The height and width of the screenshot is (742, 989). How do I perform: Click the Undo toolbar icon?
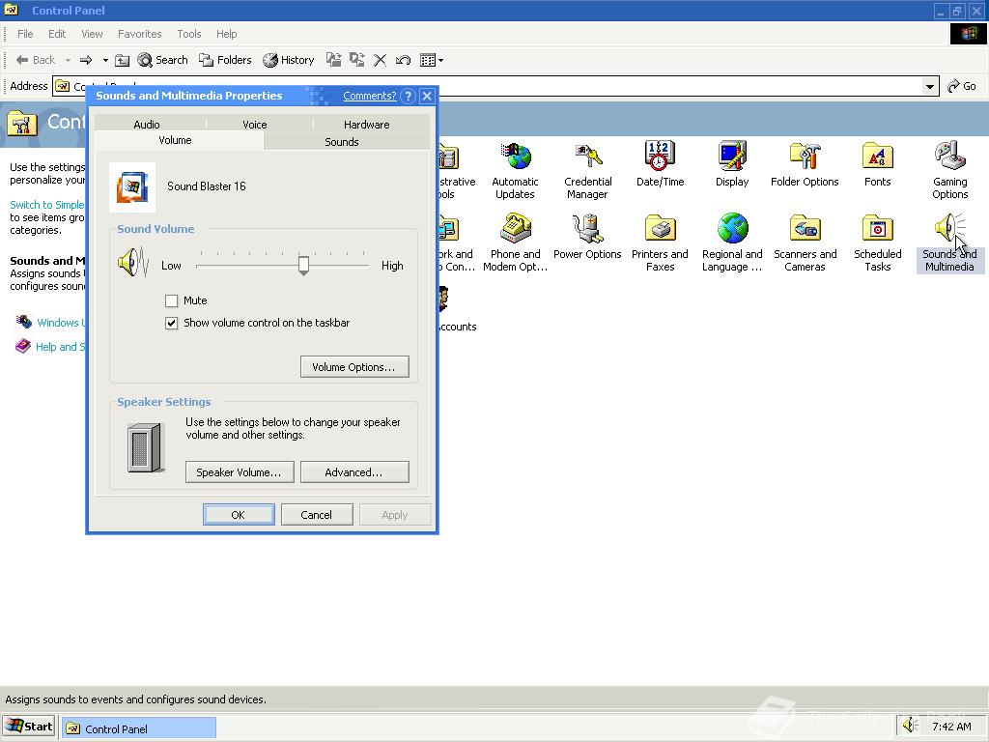[403, 60]
